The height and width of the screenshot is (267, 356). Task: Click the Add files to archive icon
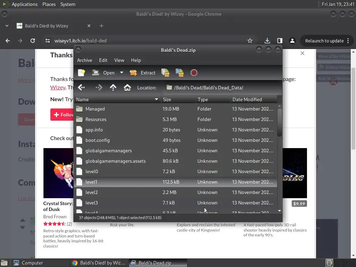[165, 73]
